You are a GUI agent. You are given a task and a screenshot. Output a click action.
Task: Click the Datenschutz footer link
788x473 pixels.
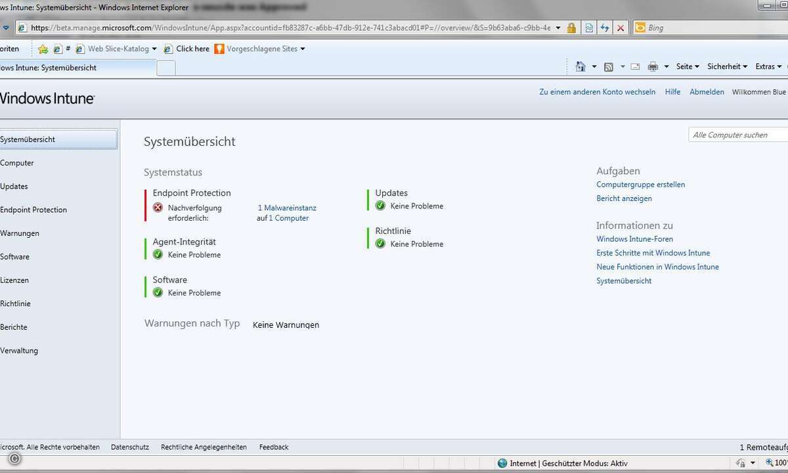click(130, 447)
